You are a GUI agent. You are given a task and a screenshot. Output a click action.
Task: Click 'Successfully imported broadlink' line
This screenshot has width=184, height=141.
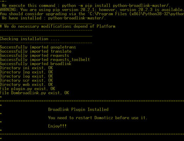click(36, 64)
